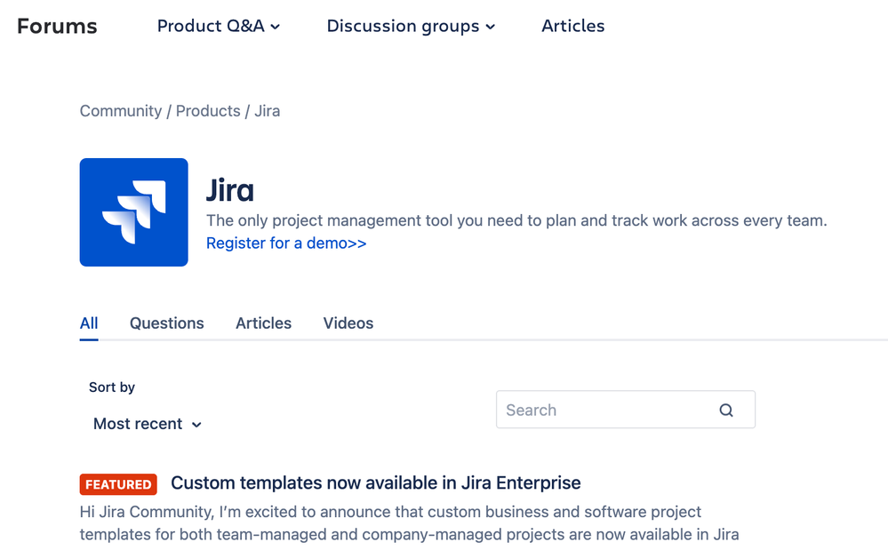Open Articles in the top navigation
The image size is (888, 550).
572,27
